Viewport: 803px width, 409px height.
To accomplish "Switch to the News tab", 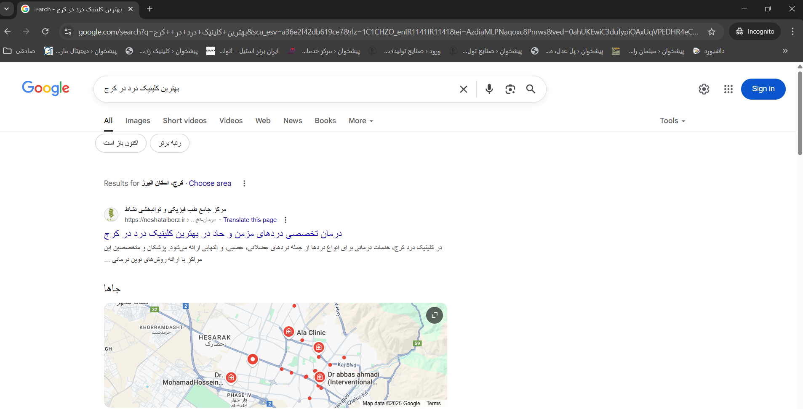I will (293, 121).
